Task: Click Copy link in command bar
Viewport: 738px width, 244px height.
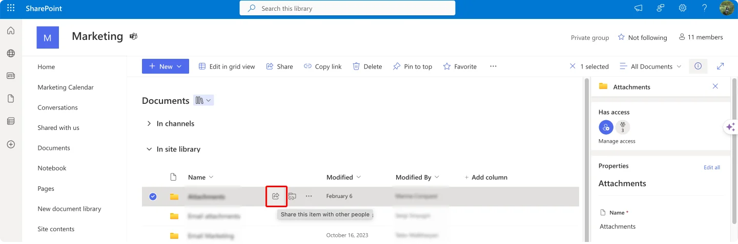Action: pos(323,66)
